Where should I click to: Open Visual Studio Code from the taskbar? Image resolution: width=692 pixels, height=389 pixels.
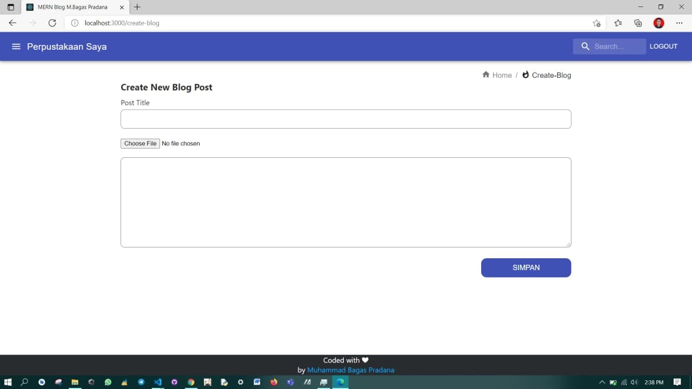(158, 382)
